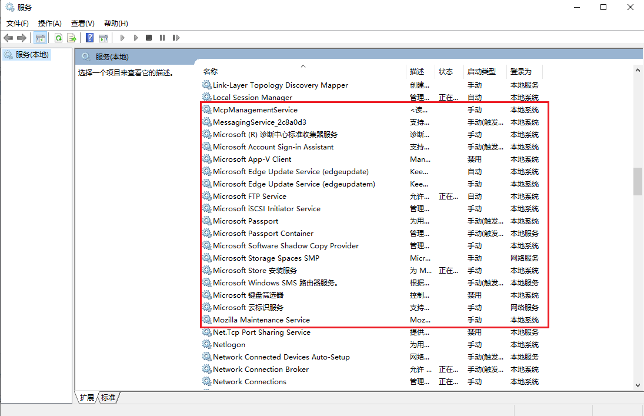
Task: Open the 文件(F) menu
Action: coord(18,24)
